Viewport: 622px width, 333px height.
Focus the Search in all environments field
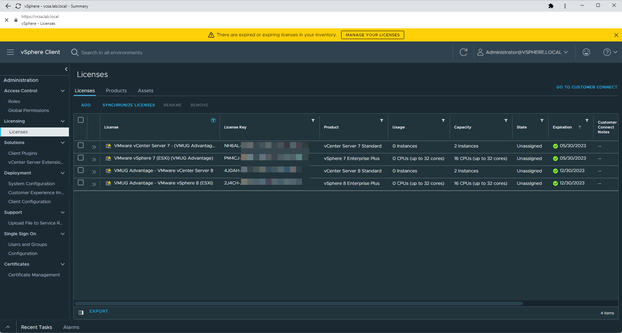(x=112, y=53)
